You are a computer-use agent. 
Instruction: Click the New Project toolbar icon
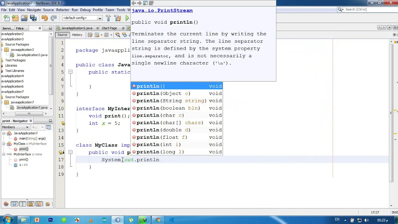coord(15,18)
